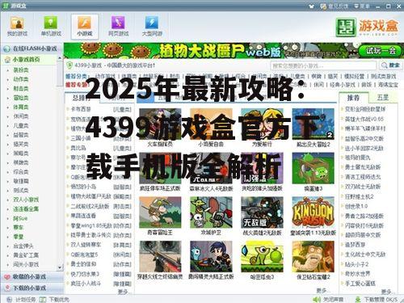Open the 大型网游 blue lightning icon
This screenshot has width=404, height=303.
[x=152, y=23]
